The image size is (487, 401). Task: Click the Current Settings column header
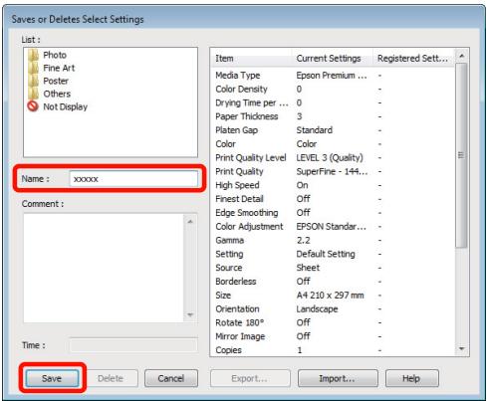(x=332, y=59)
